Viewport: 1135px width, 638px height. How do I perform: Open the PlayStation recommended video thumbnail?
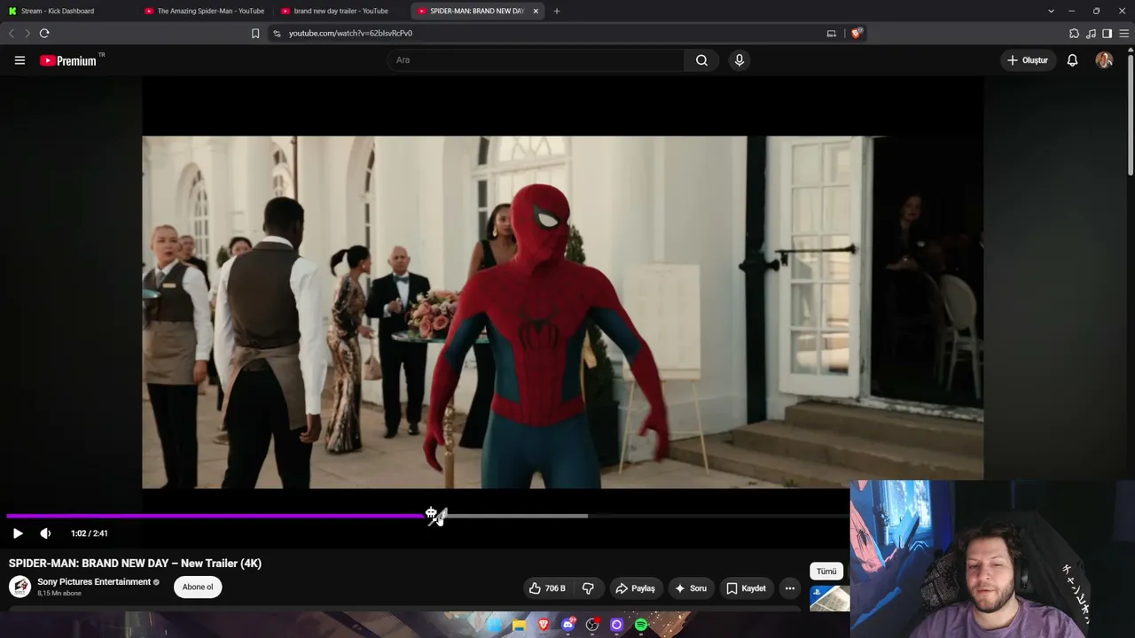click(830, 599)
